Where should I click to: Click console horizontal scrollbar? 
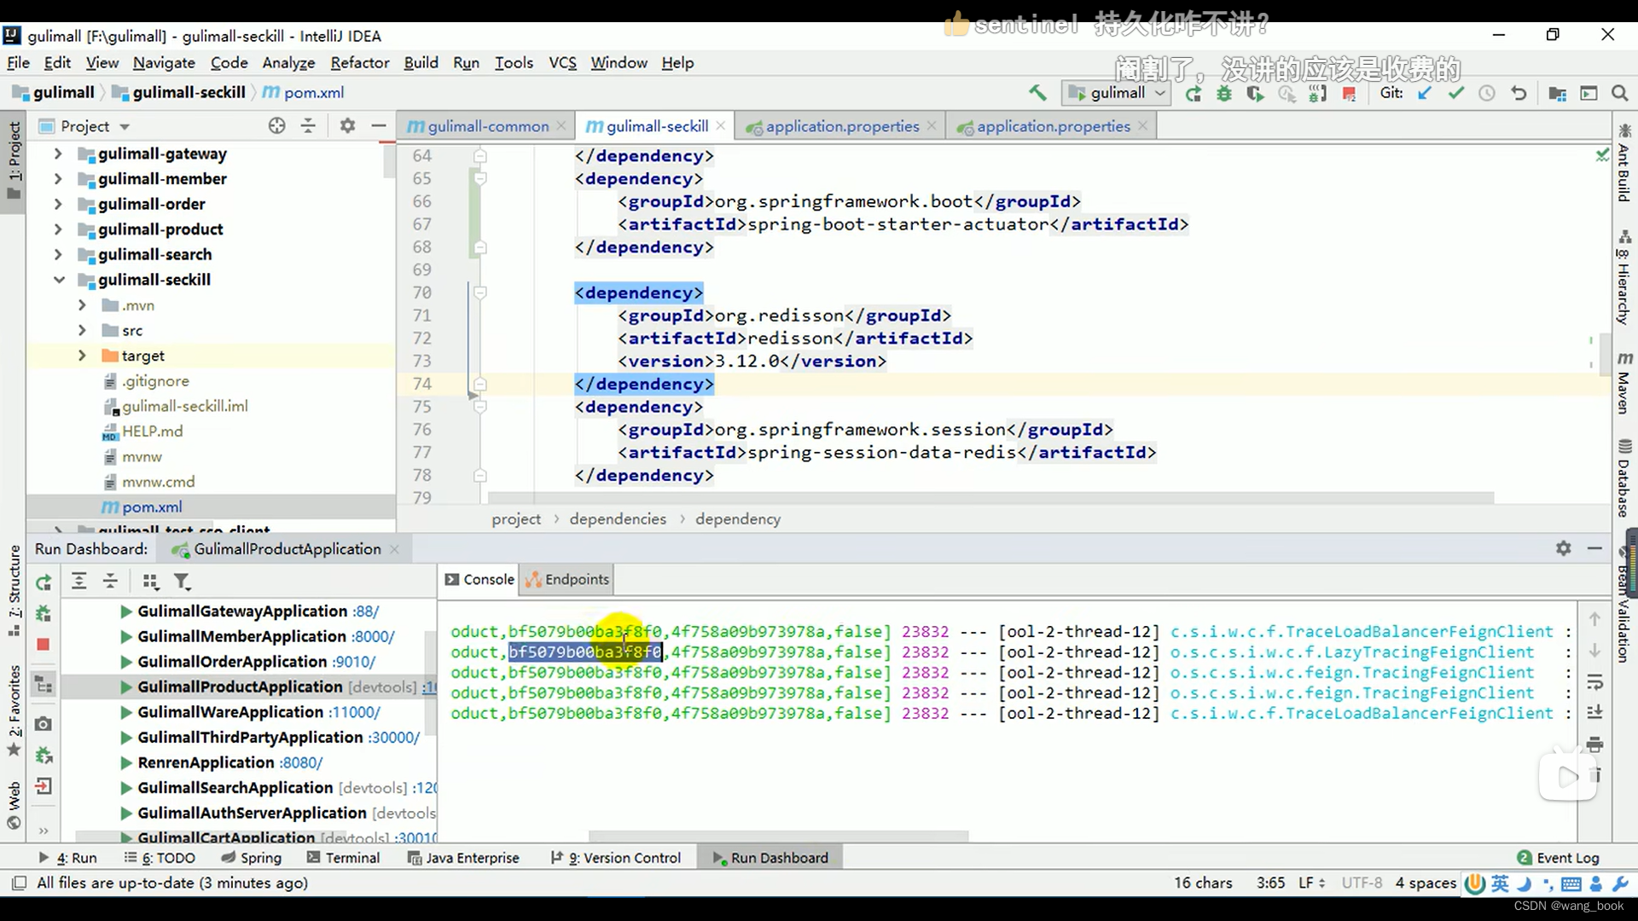tap(778, 836)
